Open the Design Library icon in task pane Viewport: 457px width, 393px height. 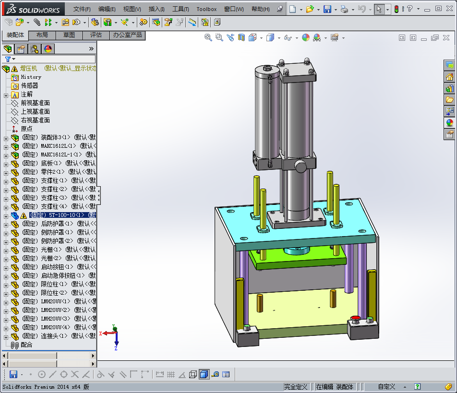(449, 88)
